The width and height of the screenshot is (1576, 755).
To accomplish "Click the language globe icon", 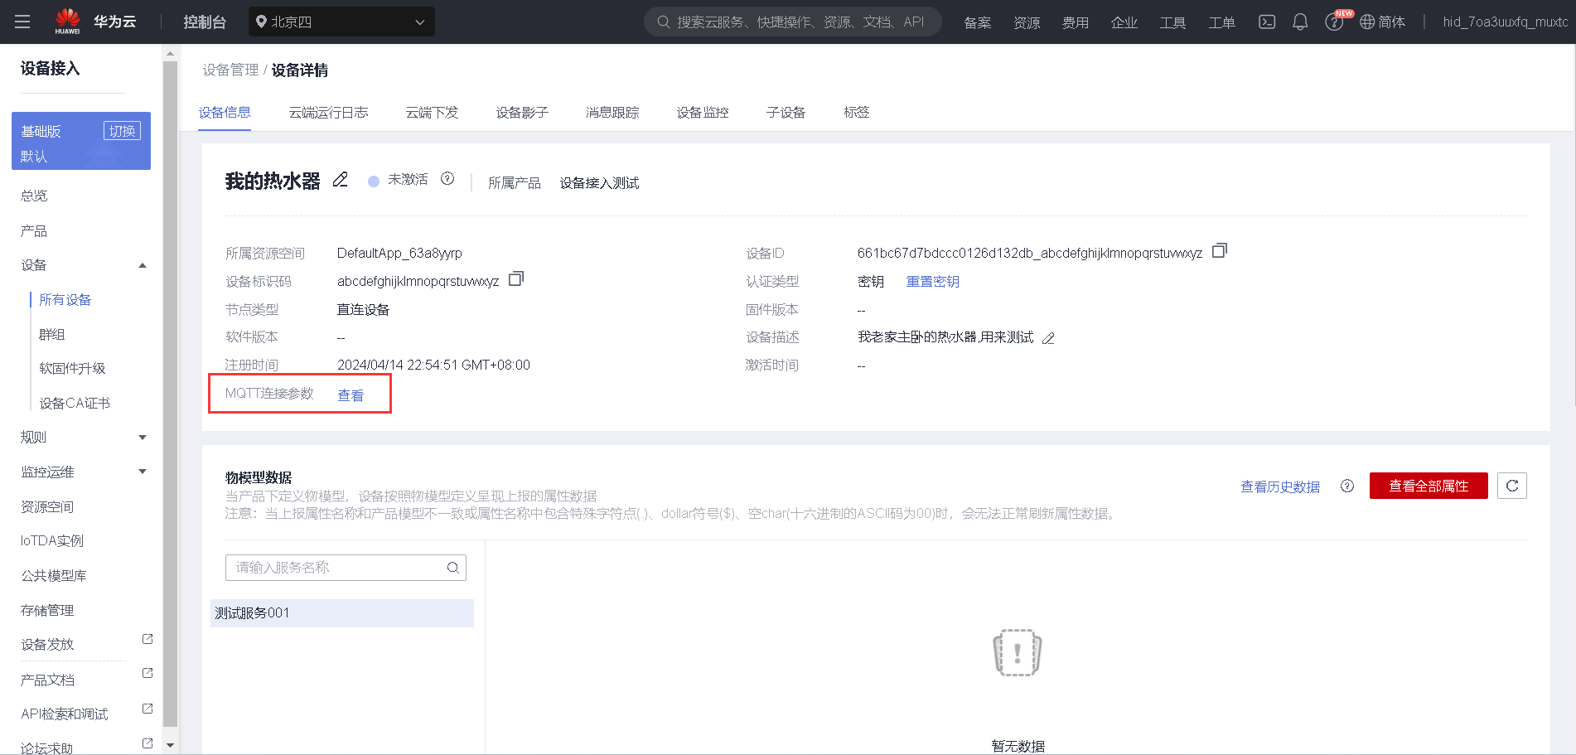I will (1367, 22).
